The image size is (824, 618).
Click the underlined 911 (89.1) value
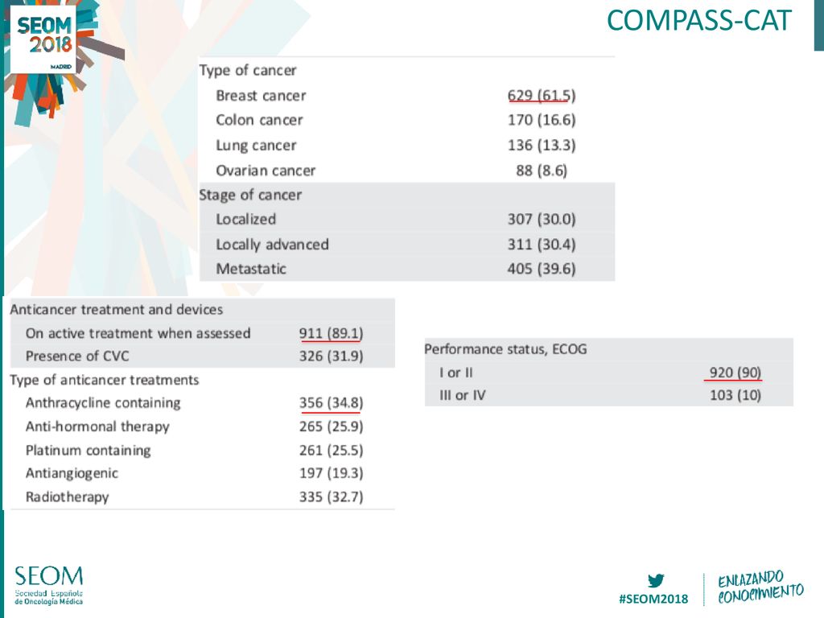pyautogui.click(x=331, y=334)
